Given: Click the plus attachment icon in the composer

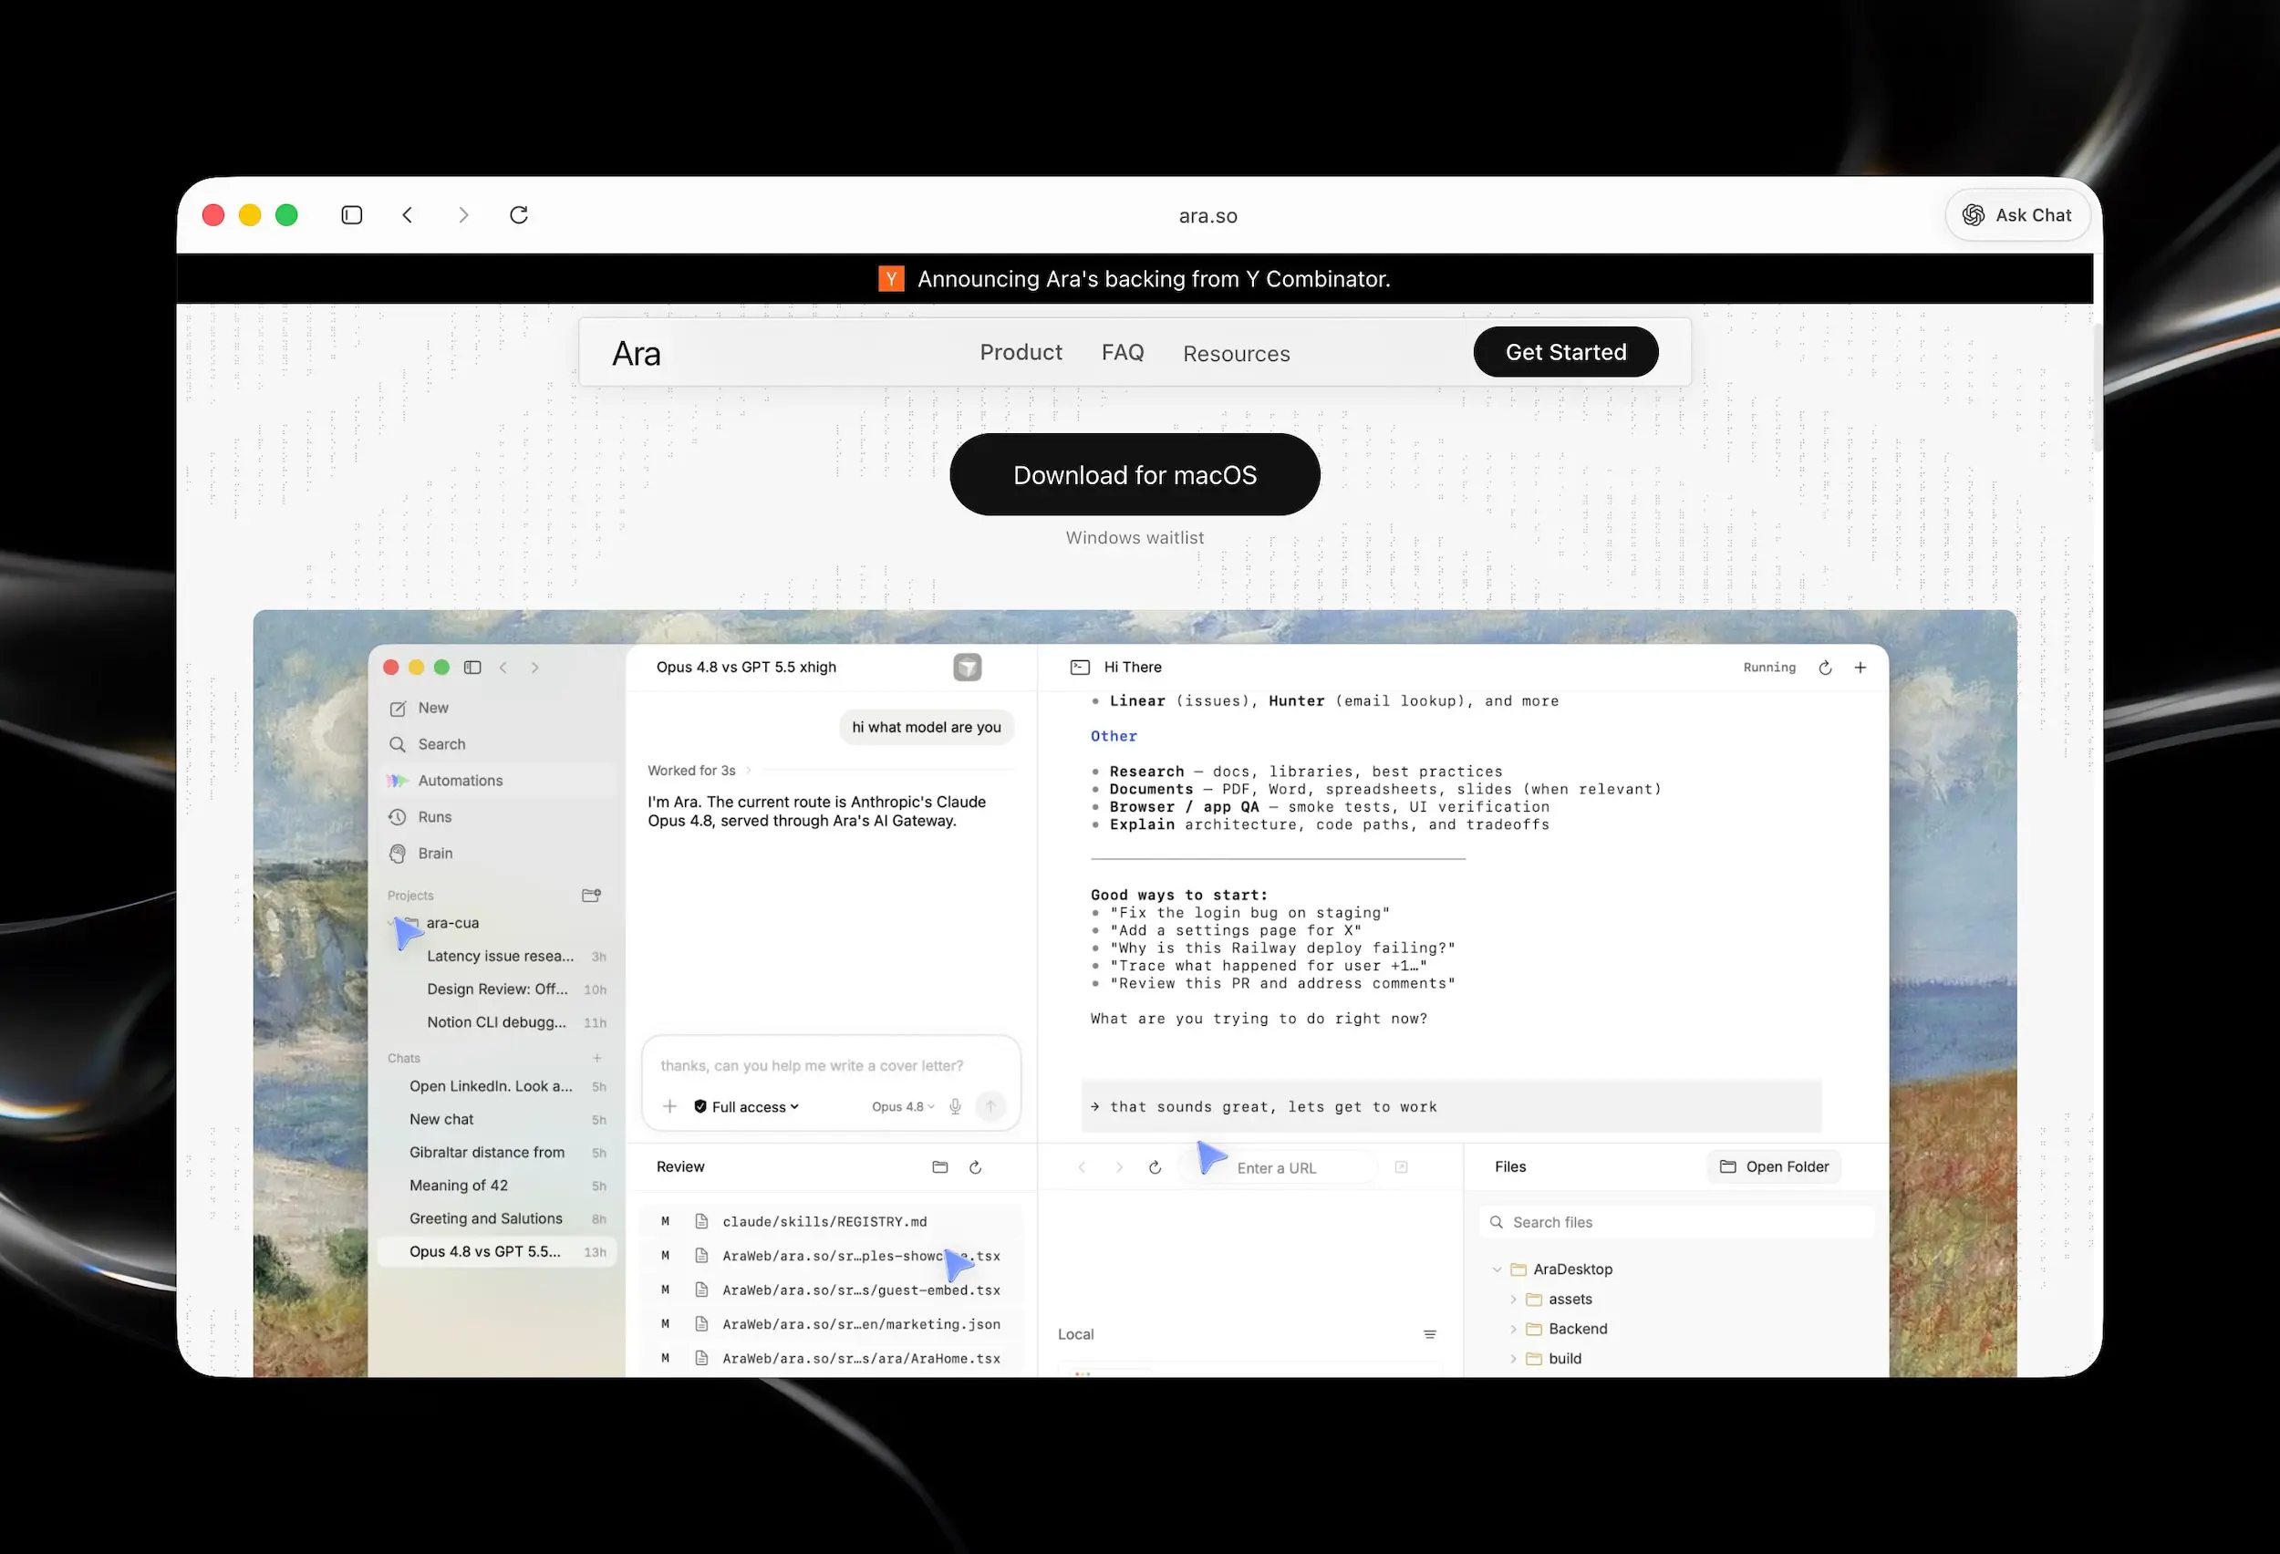Looking at the screenshot, I should pos(669,1106).
